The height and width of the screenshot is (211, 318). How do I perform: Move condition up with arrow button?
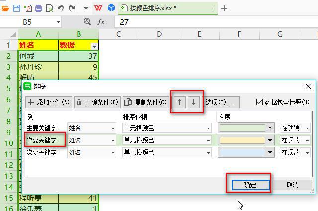pos(180,102)
